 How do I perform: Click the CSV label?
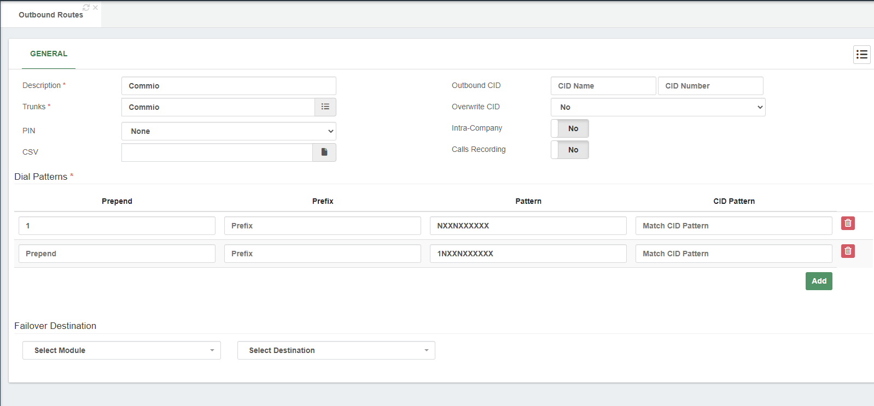(31, 152)
